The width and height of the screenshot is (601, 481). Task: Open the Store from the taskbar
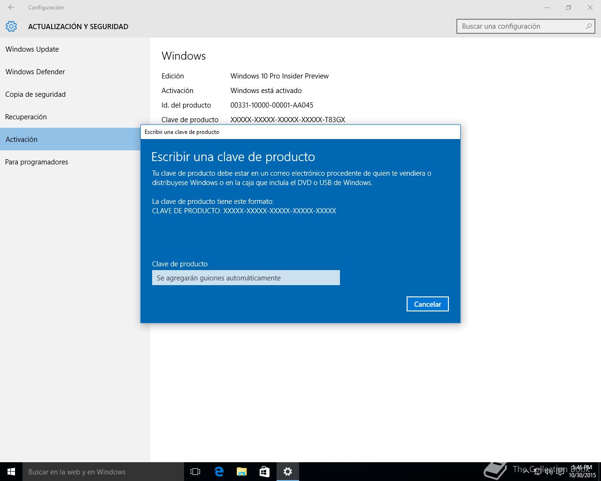pyautogui.click(x=264, y=472)
